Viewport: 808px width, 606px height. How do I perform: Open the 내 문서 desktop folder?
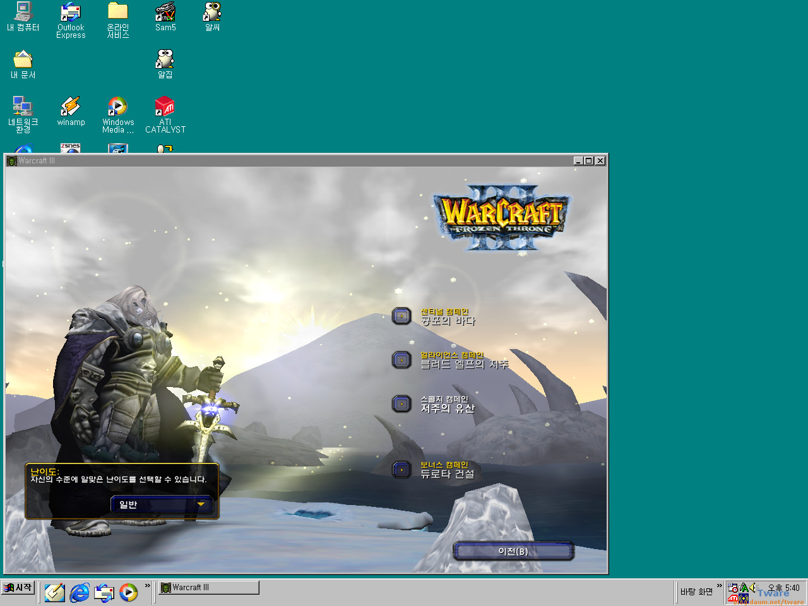tap(23, 64)
